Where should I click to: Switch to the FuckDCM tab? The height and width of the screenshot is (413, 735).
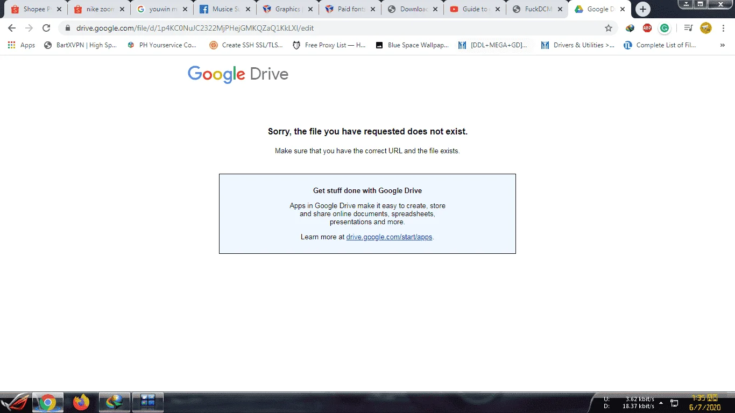pyautogui.click(x=538, y=9)
